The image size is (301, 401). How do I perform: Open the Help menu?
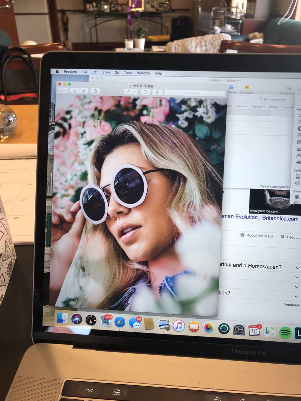tap(158, 74)
